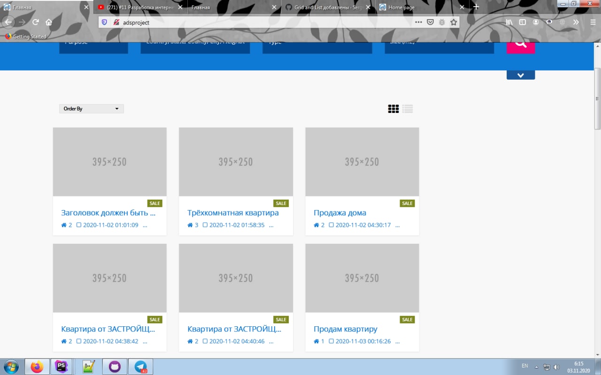This screenshot has width=601, height=375.
Task: Open the Library history and bookmarks icon
Action: coord(509,22)
